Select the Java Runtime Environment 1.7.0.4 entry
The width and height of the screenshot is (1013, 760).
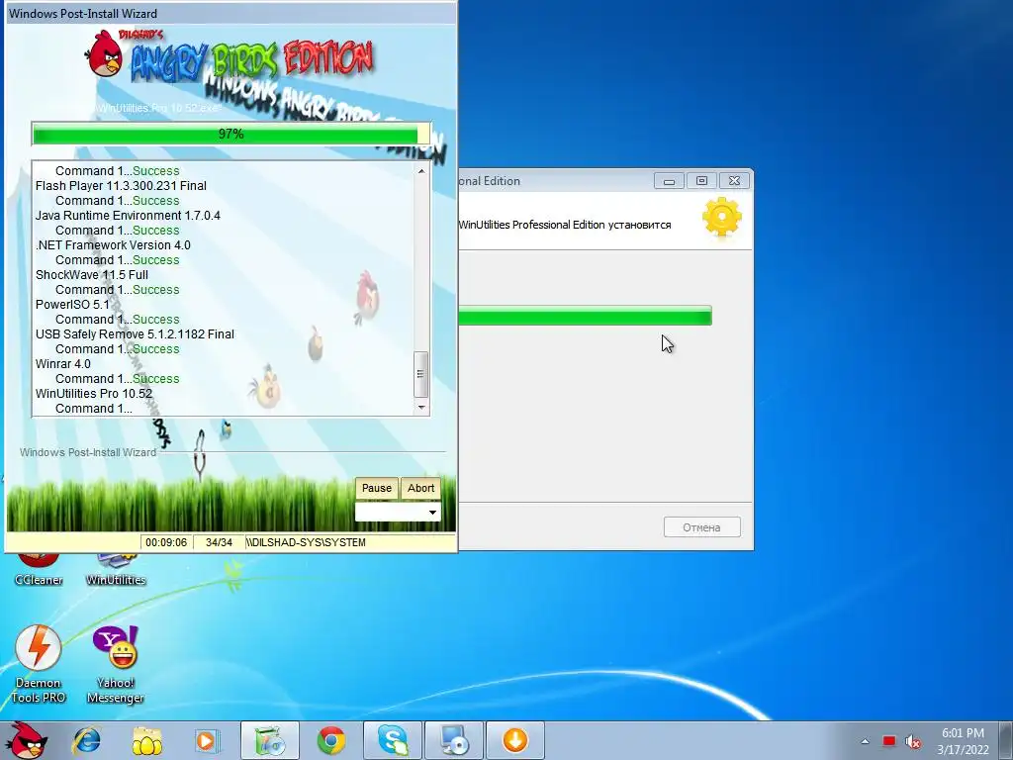128,215
